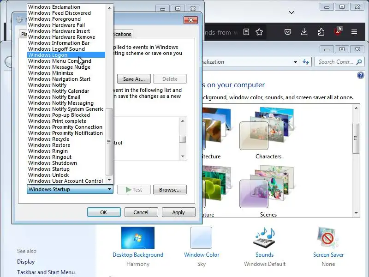Click Save As button for sound scheme
Viewport: 369px width, 277px height.
coord(134,79)
